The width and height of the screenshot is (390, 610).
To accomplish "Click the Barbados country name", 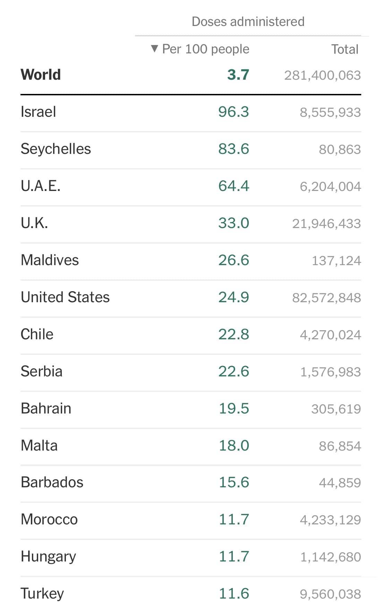I will coord(52,482).
